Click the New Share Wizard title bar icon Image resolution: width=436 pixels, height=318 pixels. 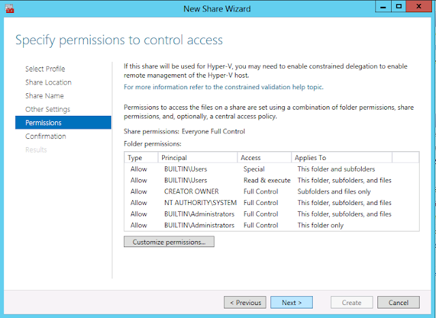pyautogui.click(x=10, y=9)
